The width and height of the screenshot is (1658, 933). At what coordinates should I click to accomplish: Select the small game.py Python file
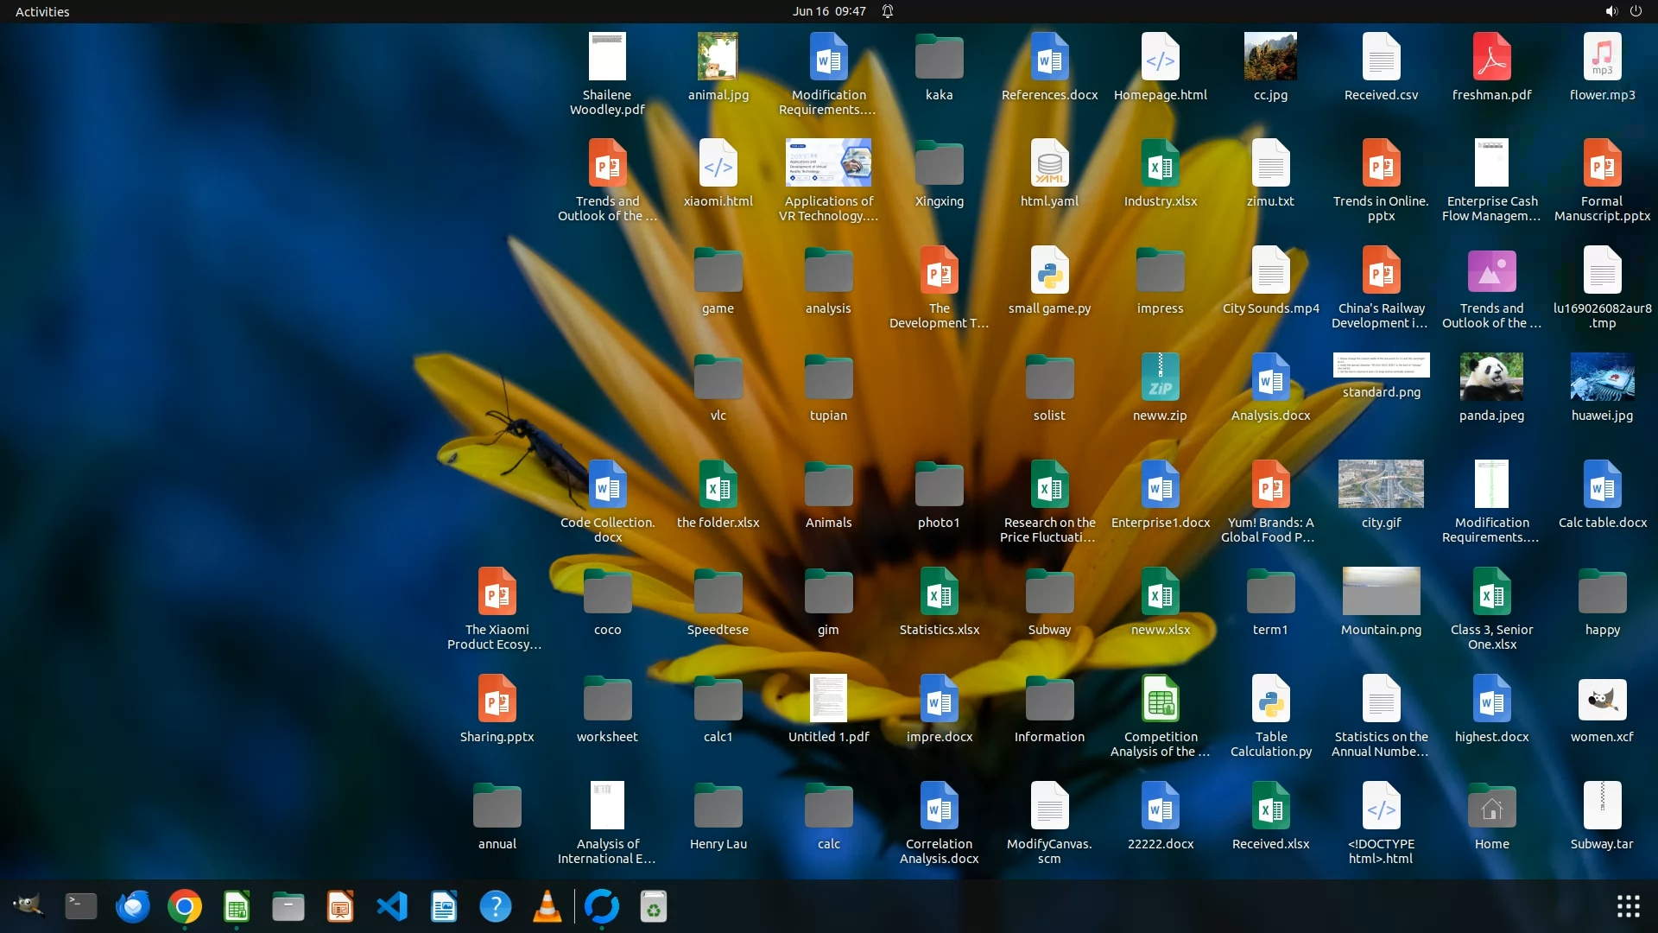click(1049, 271)
